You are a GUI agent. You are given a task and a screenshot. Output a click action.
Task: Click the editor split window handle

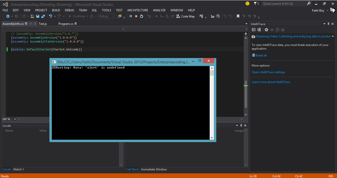pyautogui.click(x=246, y=34)
